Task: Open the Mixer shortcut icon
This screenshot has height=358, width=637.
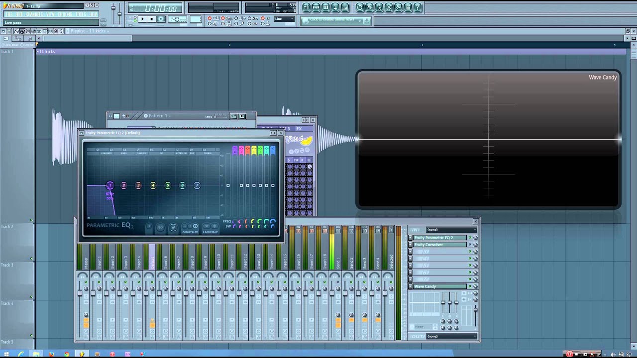Action: point(345,7)
